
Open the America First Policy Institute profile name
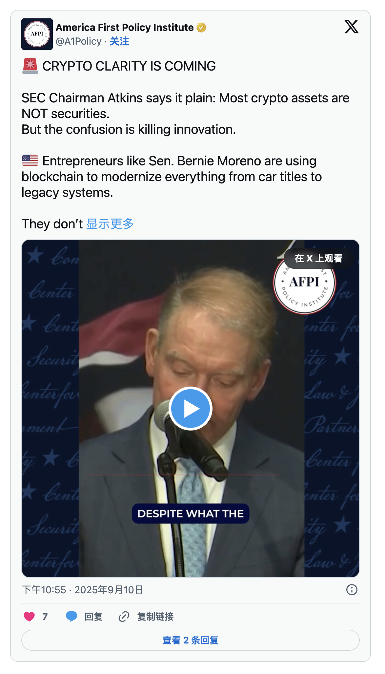[x=125, y=28]
